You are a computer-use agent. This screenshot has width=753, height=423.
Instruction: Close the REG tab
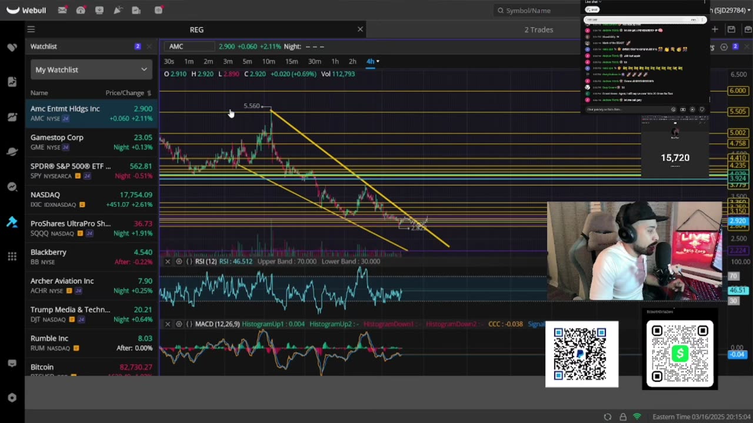tap(360, 29)
